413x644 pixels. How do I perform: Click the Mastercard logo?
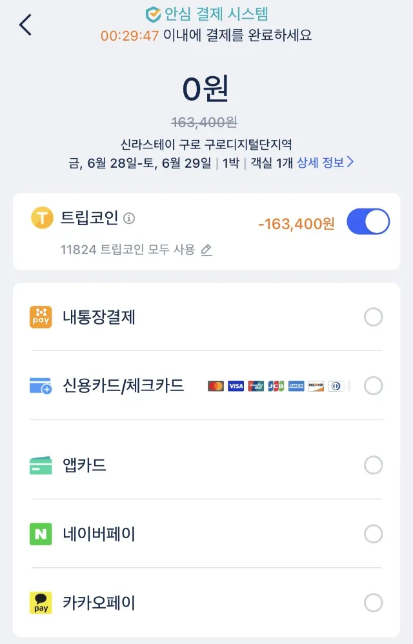tap(216, 386)
